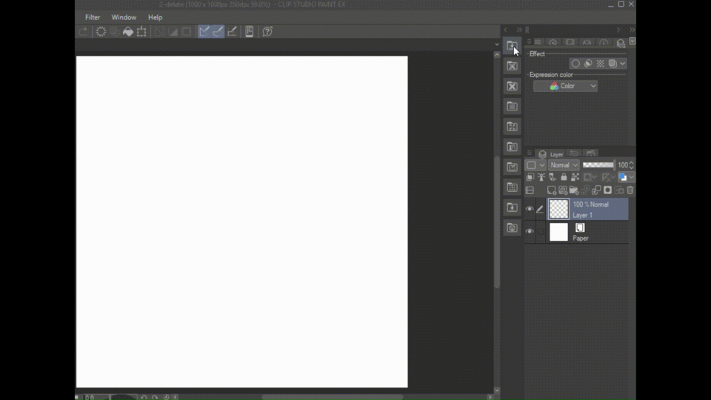Screen dimensions: 711x400
Task: Expand the Expression color Color dropdown
Action: pos(565,86)
